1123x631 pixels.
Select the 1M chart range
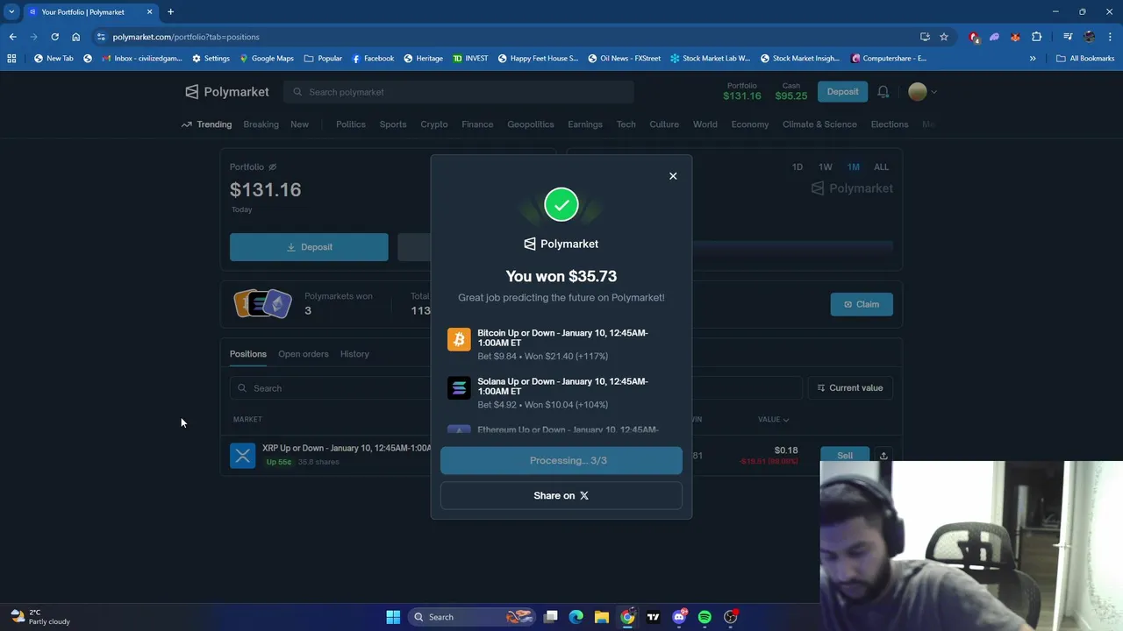click(854, 167)
